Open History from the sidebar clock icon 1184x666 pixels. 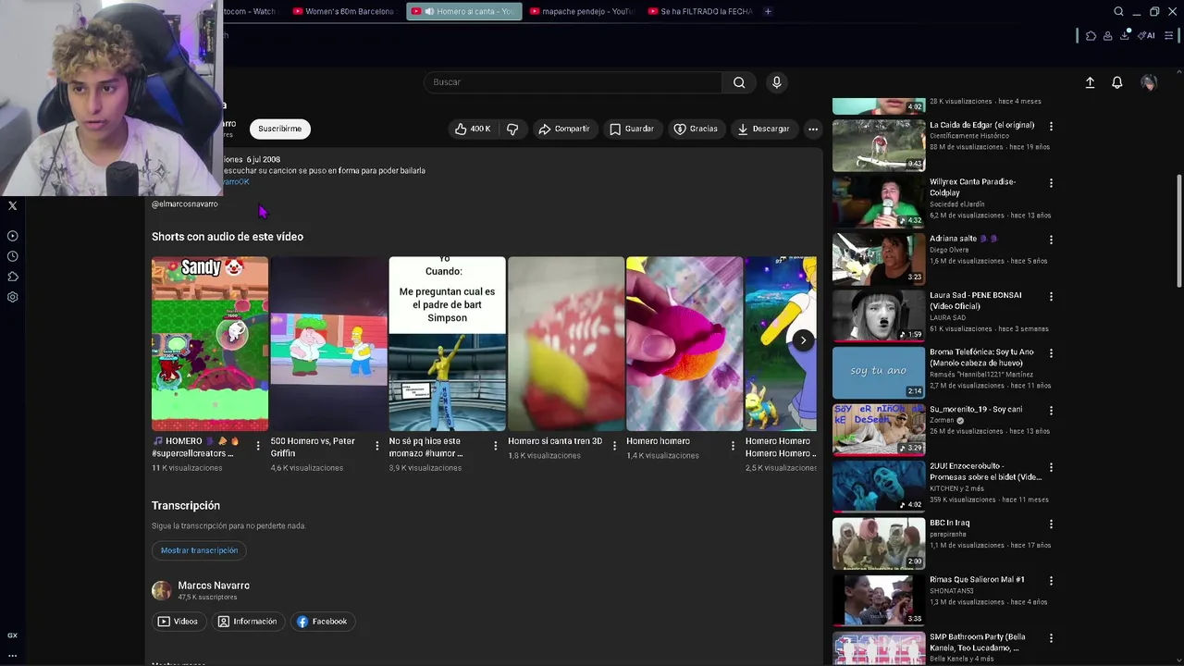(x=12, y=256)
